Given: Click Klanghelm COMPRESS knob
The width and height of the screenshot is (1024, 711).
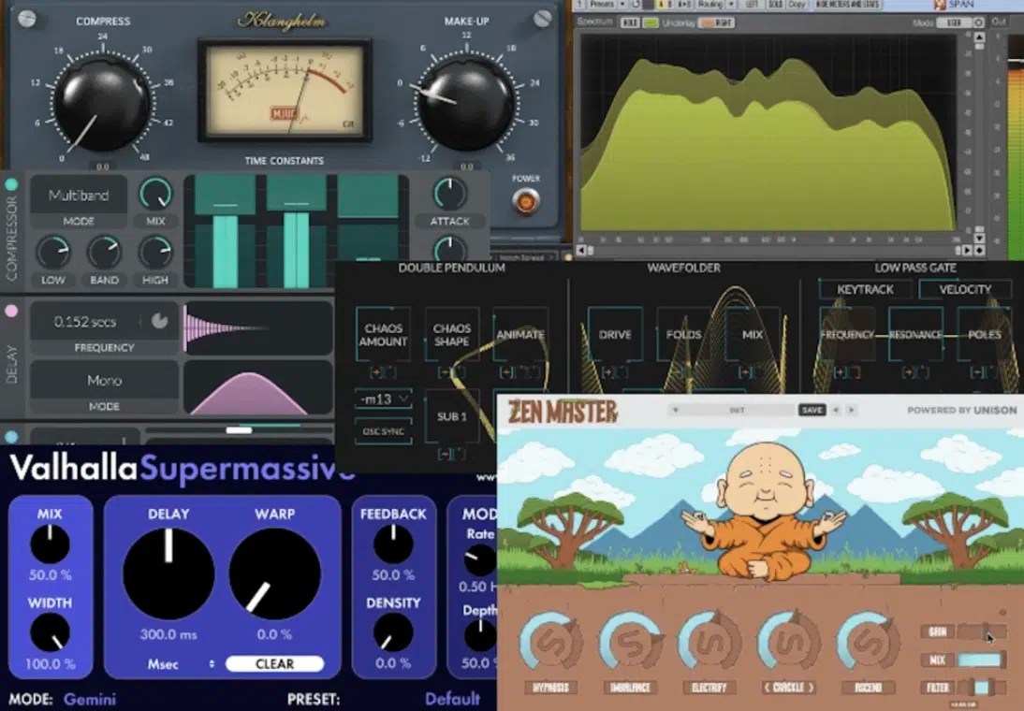Looking at the screenshot, I should [x=102, y=104].
